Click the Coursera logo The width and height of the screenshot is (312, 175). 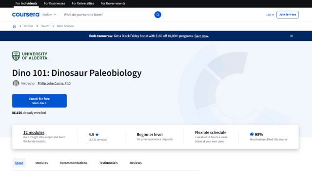pyautogui.click(x=26, y=15)
